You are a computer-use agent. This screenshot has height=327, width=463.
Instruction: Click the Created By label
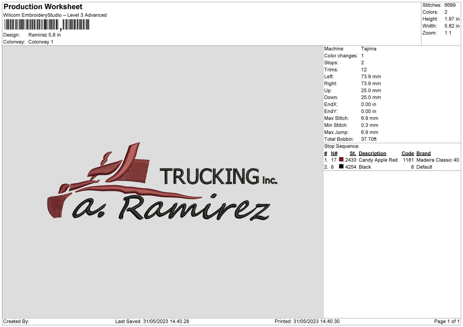pyautogui.click(x=16, y=322)
